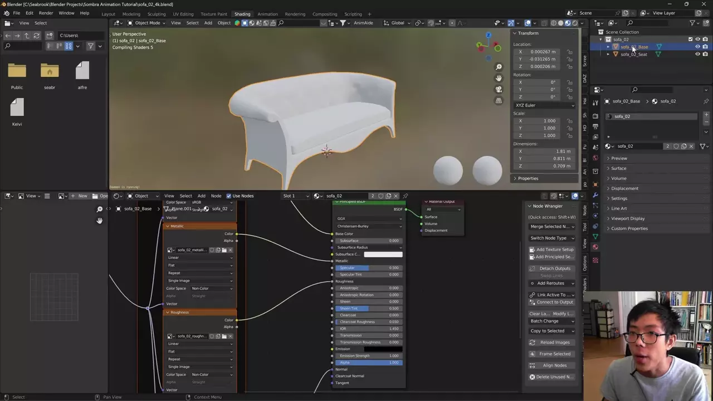
Task: Click the zoom magnifier icon in viewport
Action: 499,67
